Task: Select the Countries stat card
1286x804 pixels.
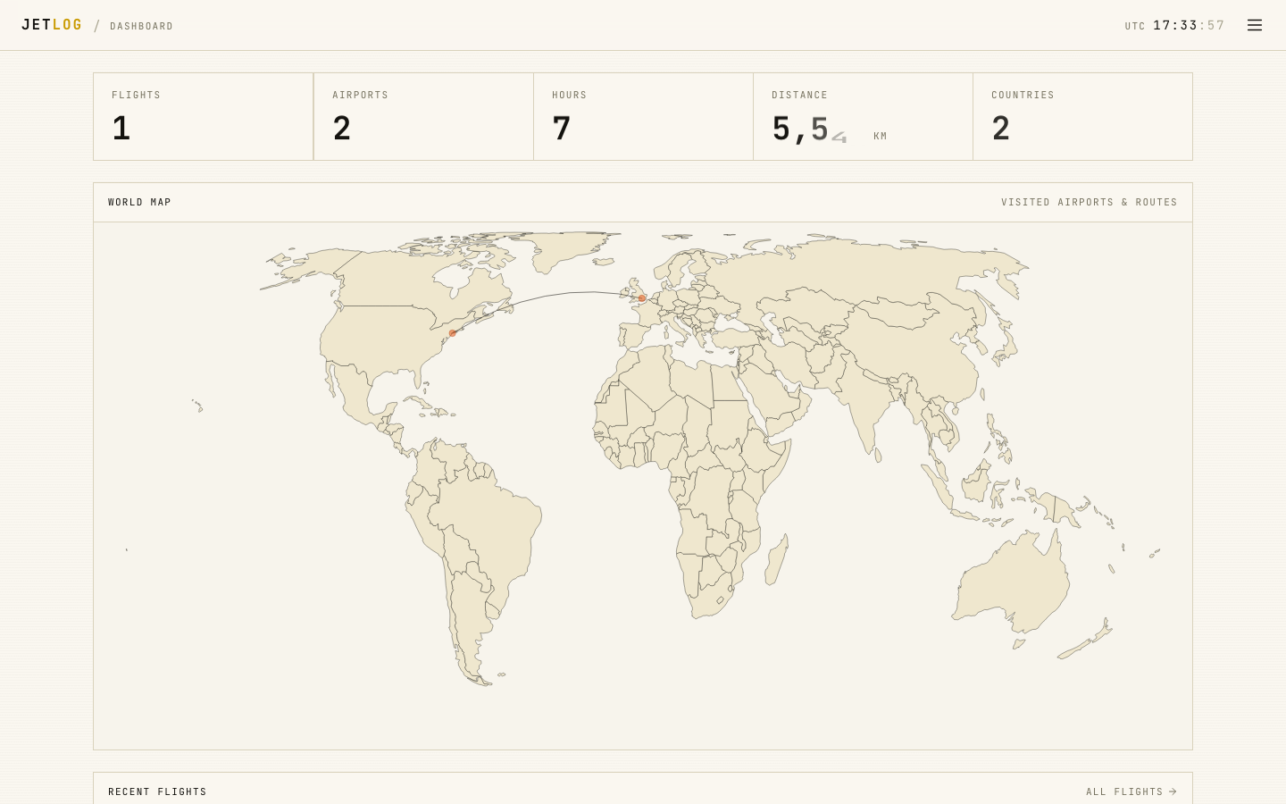Action: [1082, 117]
